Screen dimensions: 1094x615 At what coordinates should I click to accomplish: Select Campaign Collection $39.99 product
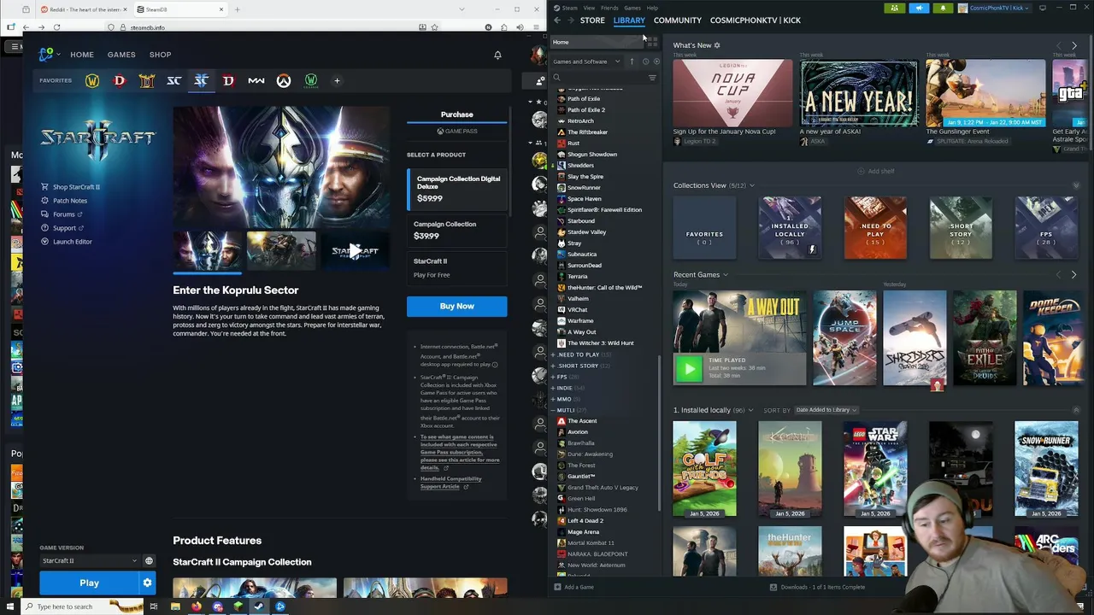[x=457, y=230]
